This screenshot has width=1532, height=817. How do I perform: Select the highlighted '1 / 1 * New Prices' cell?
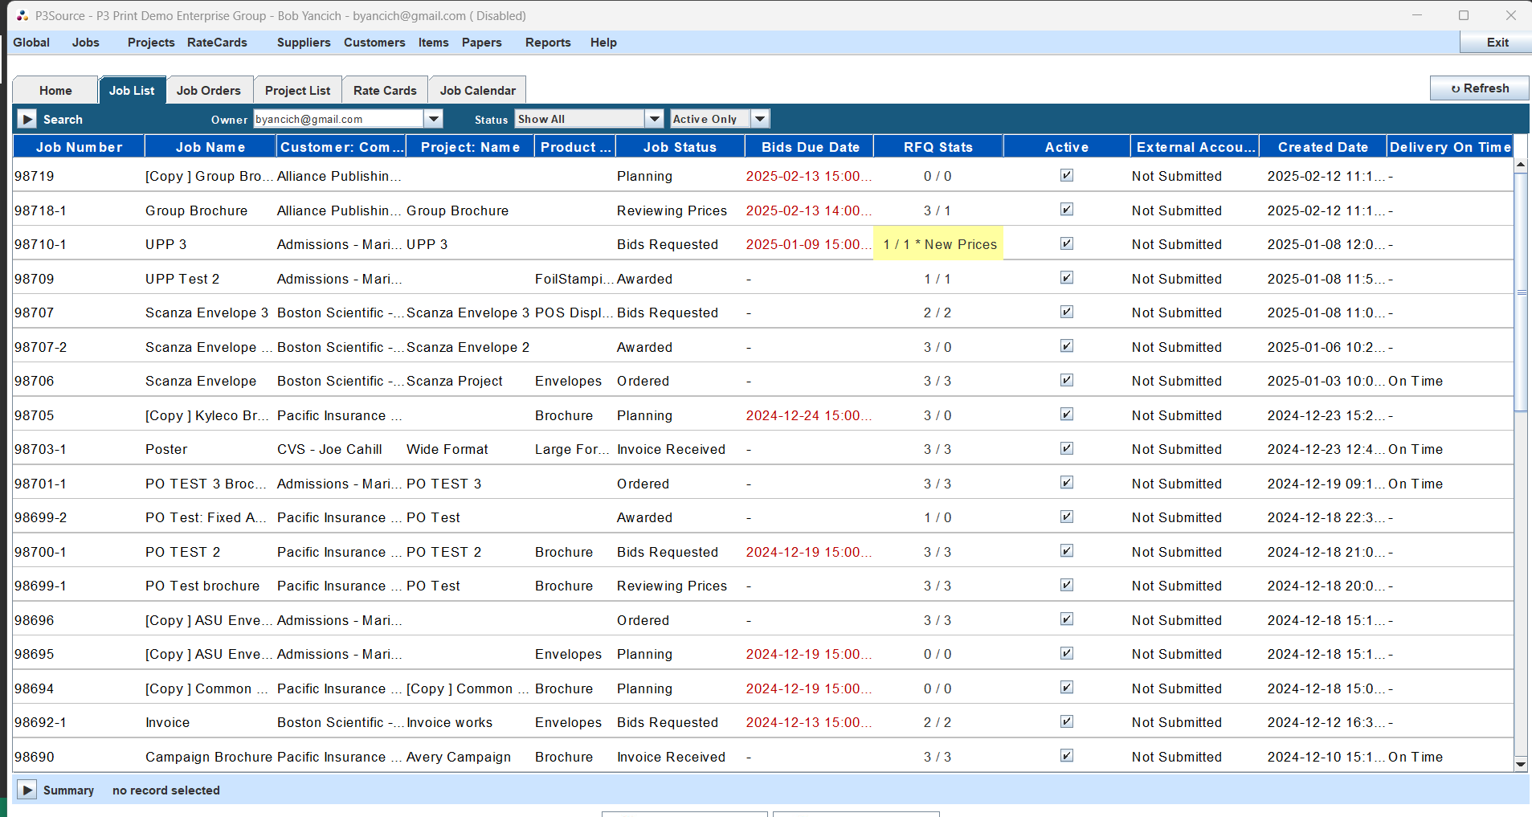tap(938, 243)
